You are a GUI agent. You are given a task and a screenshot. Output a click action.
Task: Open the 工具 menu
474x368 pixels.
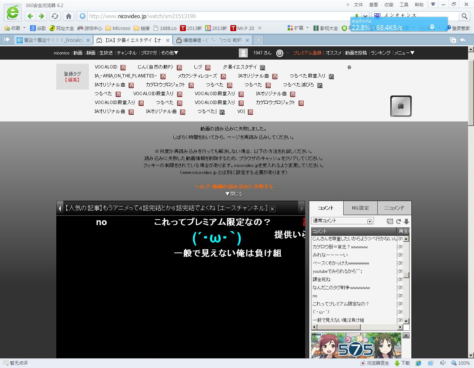pos(404,5)
